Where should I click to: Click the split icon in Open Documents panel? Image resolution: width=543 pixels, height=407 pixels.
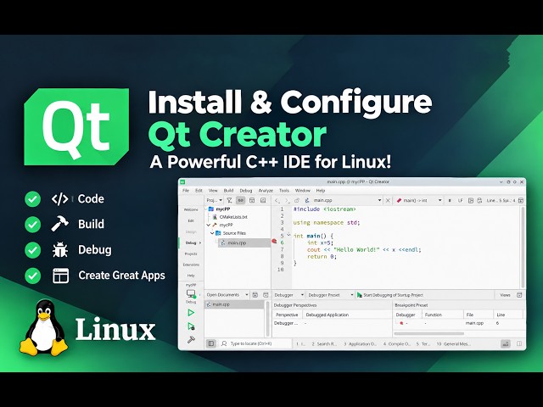[255, 295]
